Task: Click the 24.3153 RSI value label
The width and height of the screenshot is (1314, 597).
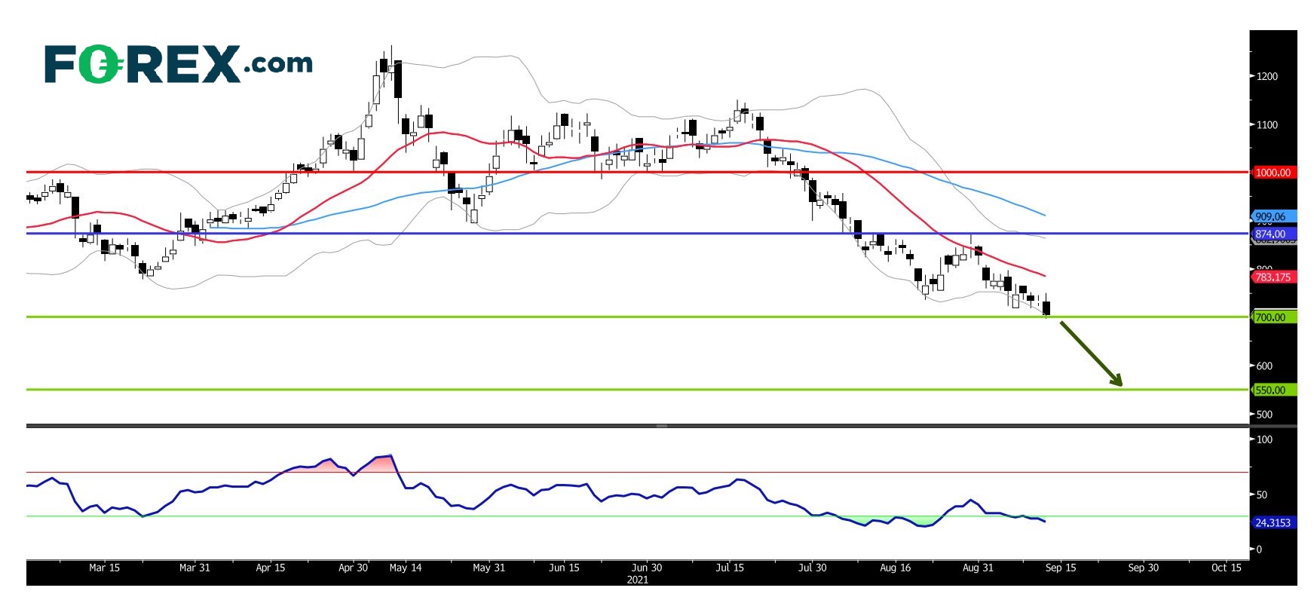Action: pyautogui.click(x=1273, y=522)
